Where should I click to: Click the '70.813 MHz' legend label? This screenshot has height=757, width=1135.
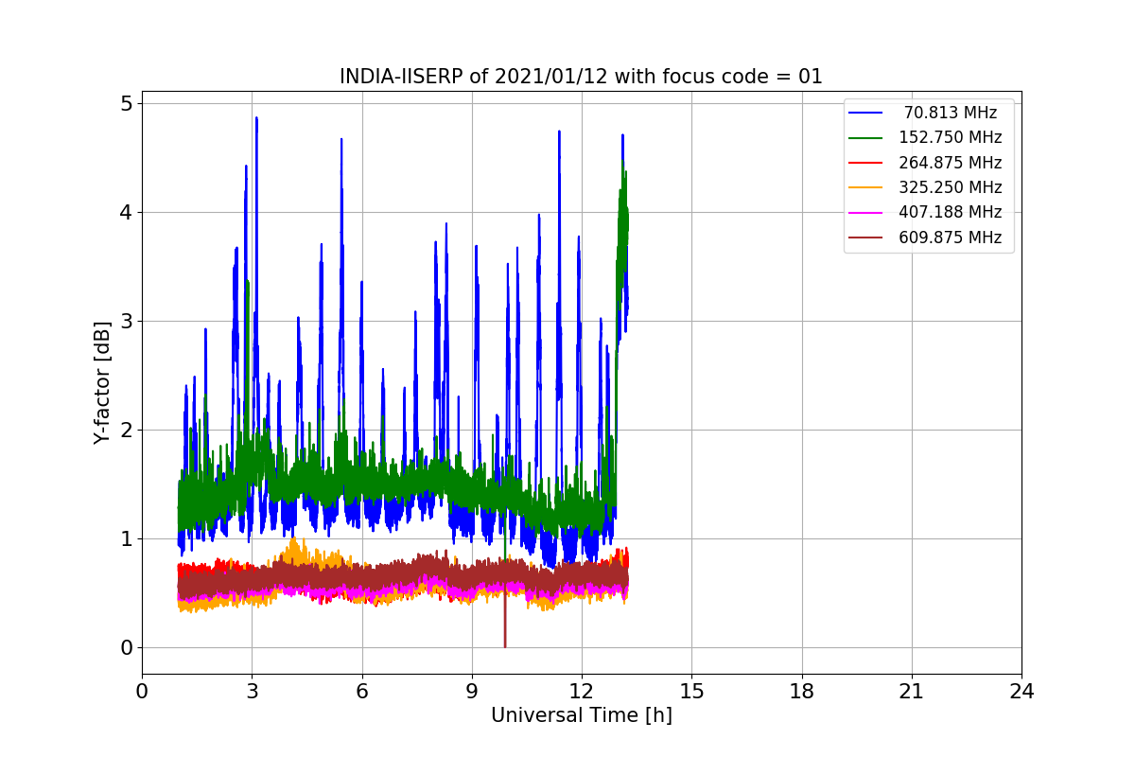[x=951, y=113]
